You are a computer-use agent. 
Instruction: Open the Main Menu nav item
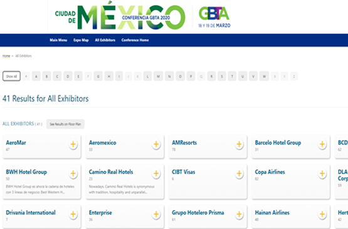pos(58,40)
